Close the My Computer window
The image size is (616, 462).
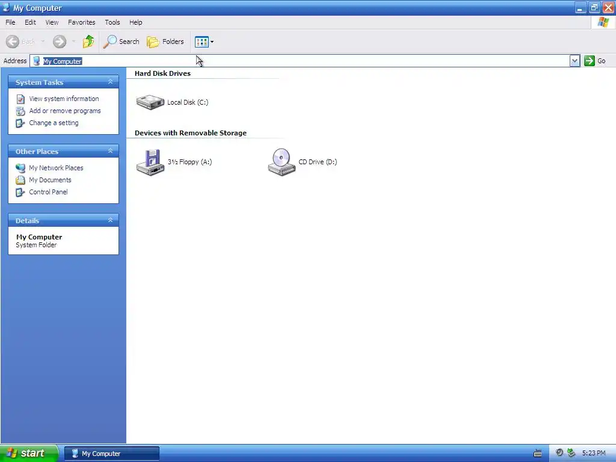608,8
